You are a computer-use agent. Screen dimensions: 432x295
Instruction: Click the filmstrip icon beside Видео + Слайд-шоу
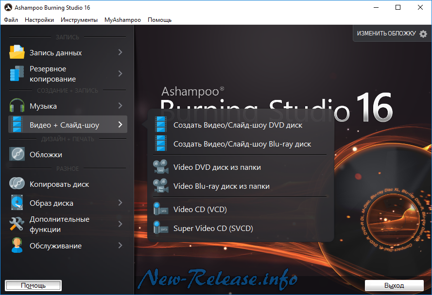point(17,124)
